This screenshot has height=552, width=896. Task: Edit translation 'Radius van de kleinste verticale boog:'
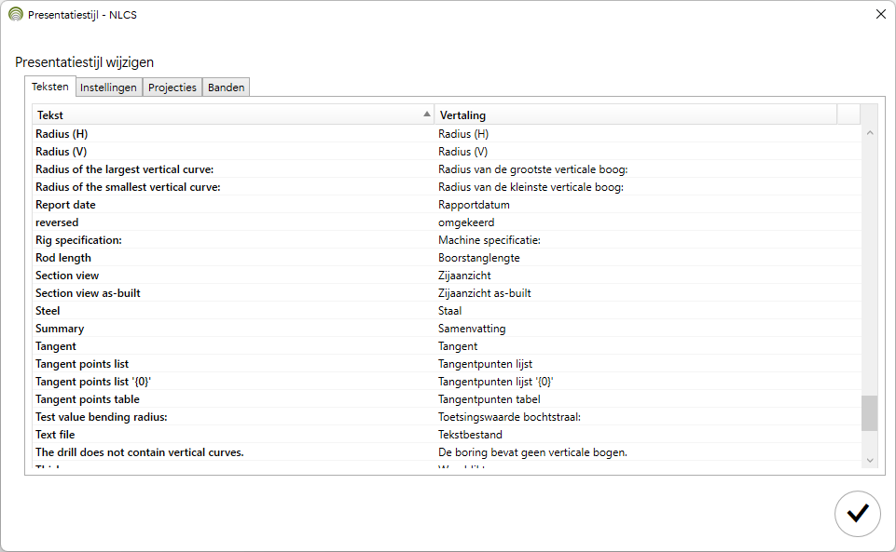[x=531, y=187]
